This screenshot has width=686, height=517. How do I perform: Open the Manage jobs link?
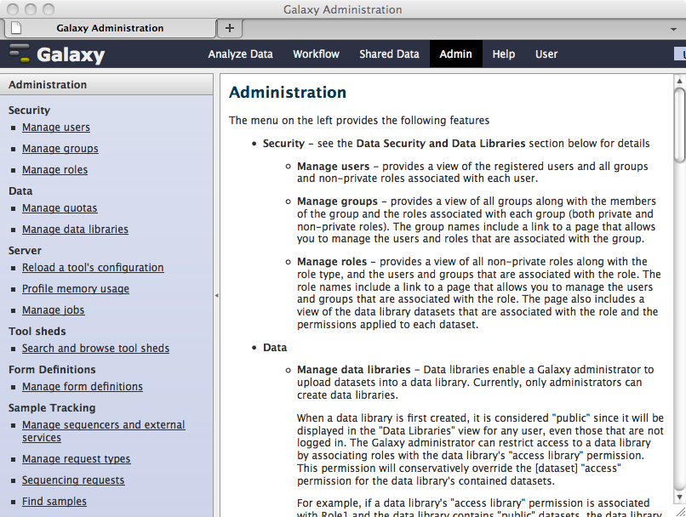pos(54,310)
